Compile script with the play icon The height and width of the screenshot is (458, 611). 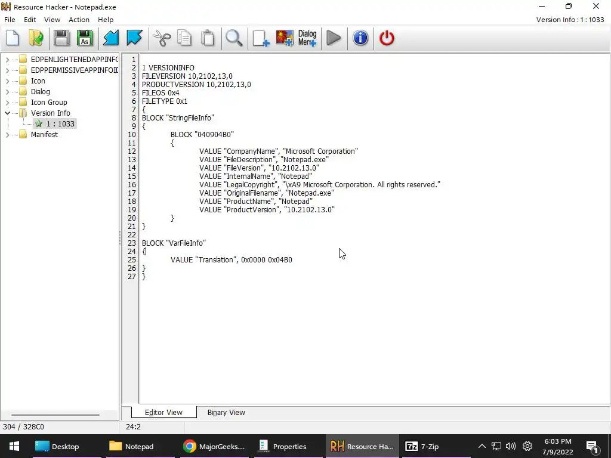[x=334, y=38]
